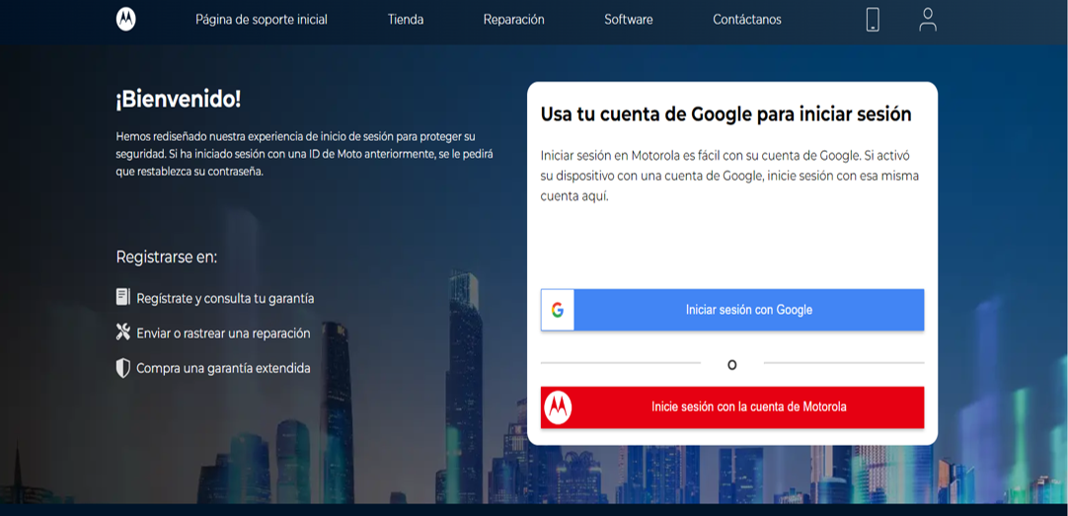1068x516 pixels.
Task: Click Inicie sesión con la cuenta de Motorola
Action: point(732,407)
